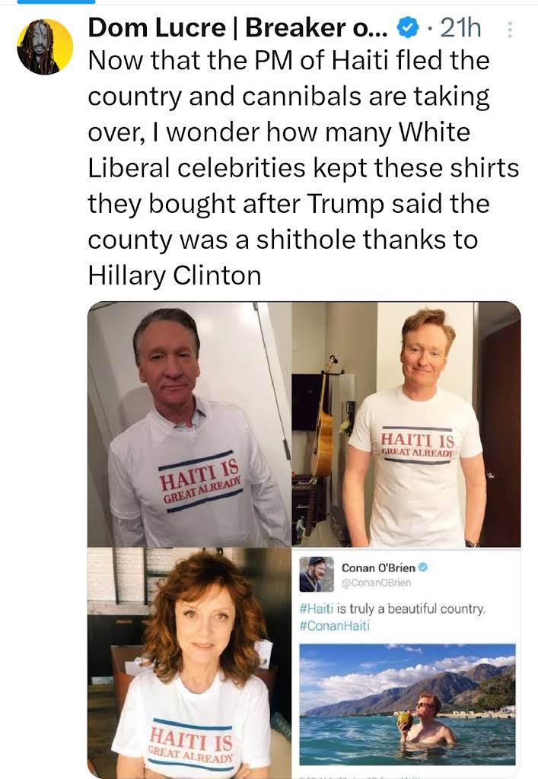Open photo of gray-haired man in sweatshirt
This screenshot has height=779, width=538.
tap(189, 424)
